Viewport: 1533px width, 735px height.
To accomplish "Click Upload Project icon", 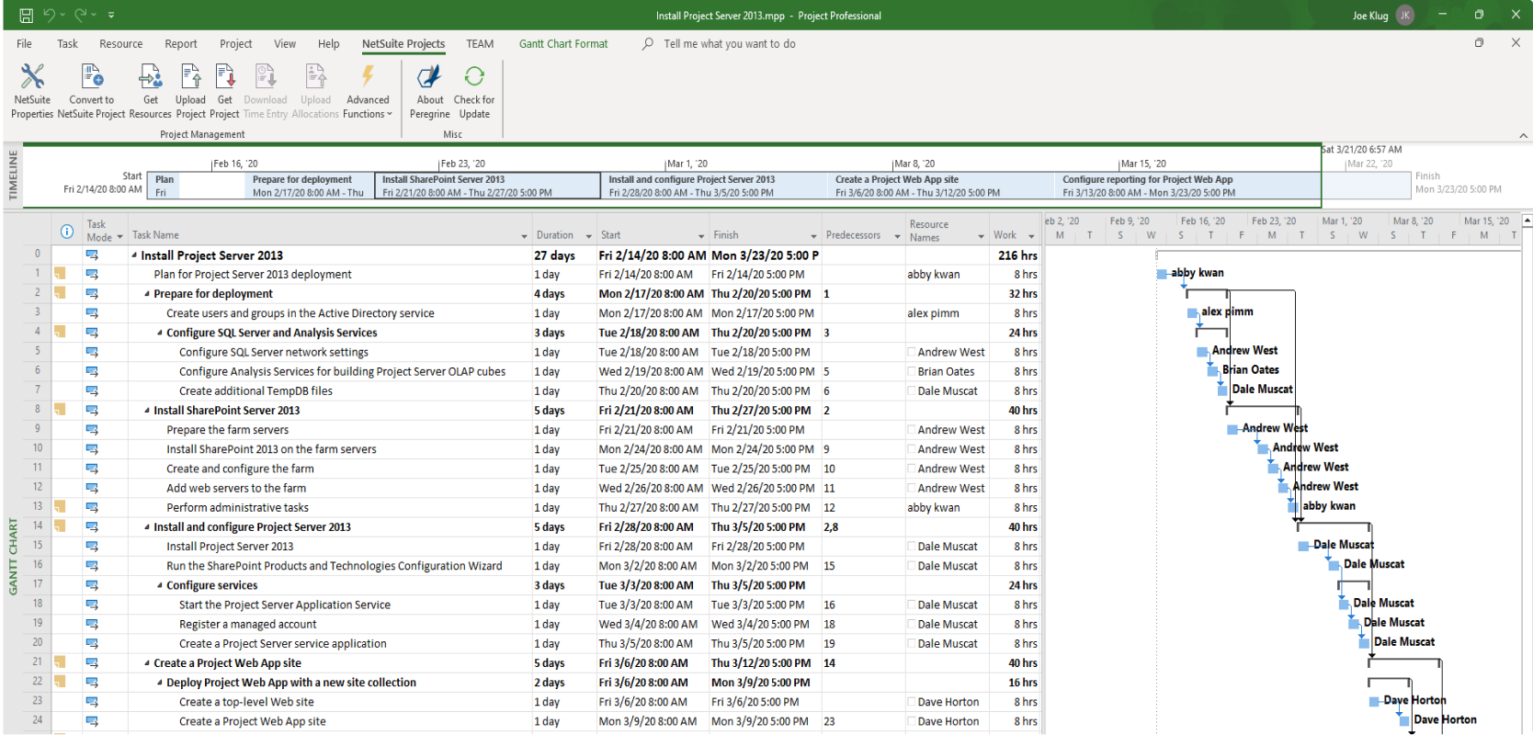I will coord(191,77).
